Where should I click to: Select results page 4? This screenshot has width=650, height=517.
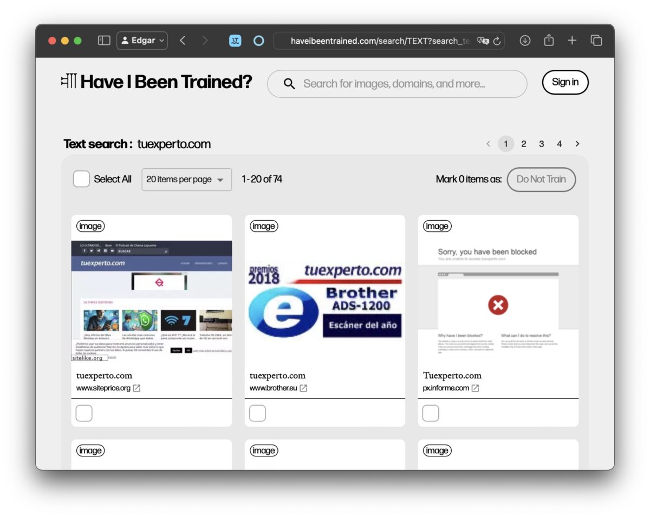[x=560, y=144]
